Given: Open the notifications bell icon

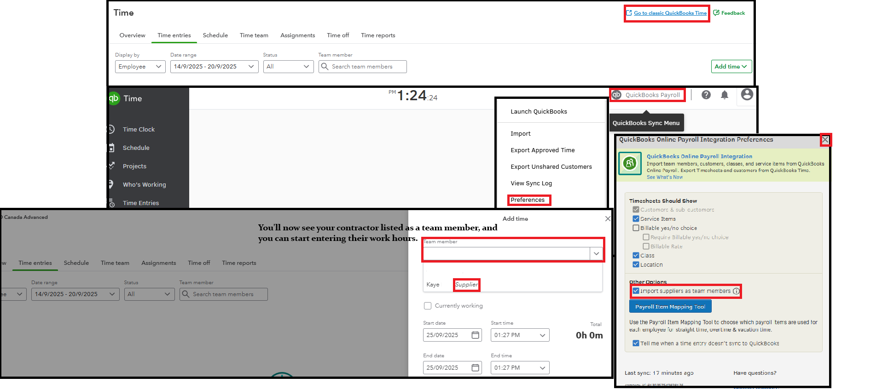Looking at the screenshot, I should click(x=724, y=95).
